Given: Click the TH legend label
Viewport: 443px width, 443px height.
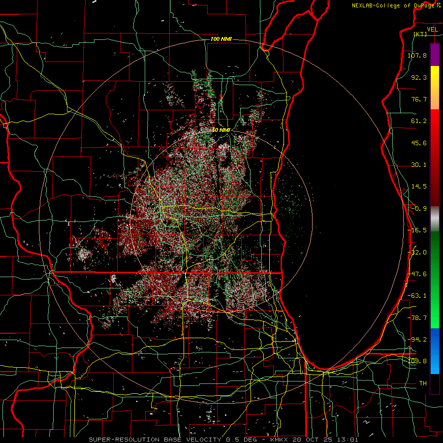Looking at the screenshot, I should [423, 383].
